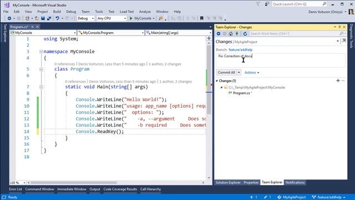Refresh the Team Explorer panel

245,33
